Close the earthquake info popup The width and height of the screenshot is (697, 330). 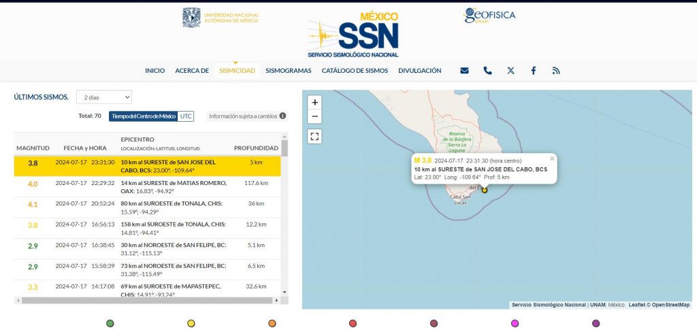[x=552, y=159]
